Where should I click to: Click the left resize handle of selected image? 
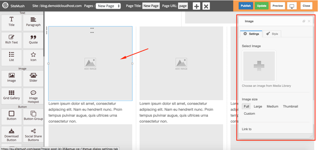[x=48, y=64]
